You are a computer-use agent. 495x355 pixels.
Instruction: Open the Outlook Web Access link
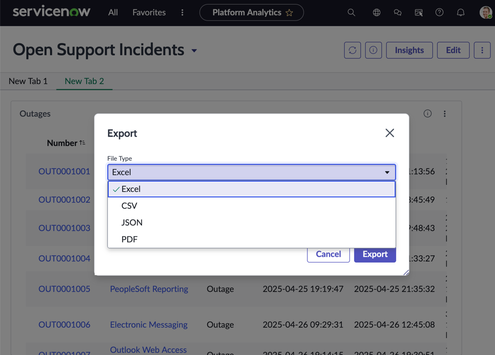click(x=148, y=350)
